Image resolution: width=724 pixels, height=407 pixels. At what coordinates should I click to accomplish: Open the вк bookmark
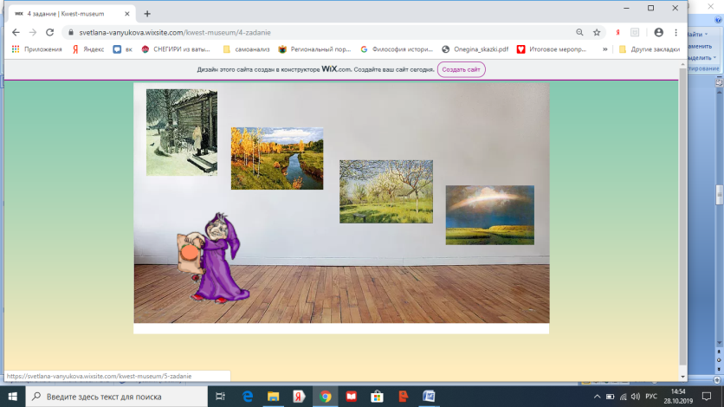point(123,48)
